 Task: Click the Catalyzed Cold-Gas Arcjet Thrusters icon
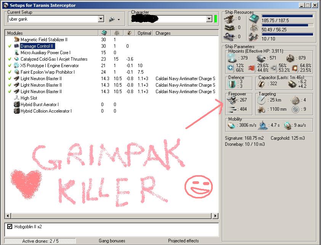click(x=16, y=59)
